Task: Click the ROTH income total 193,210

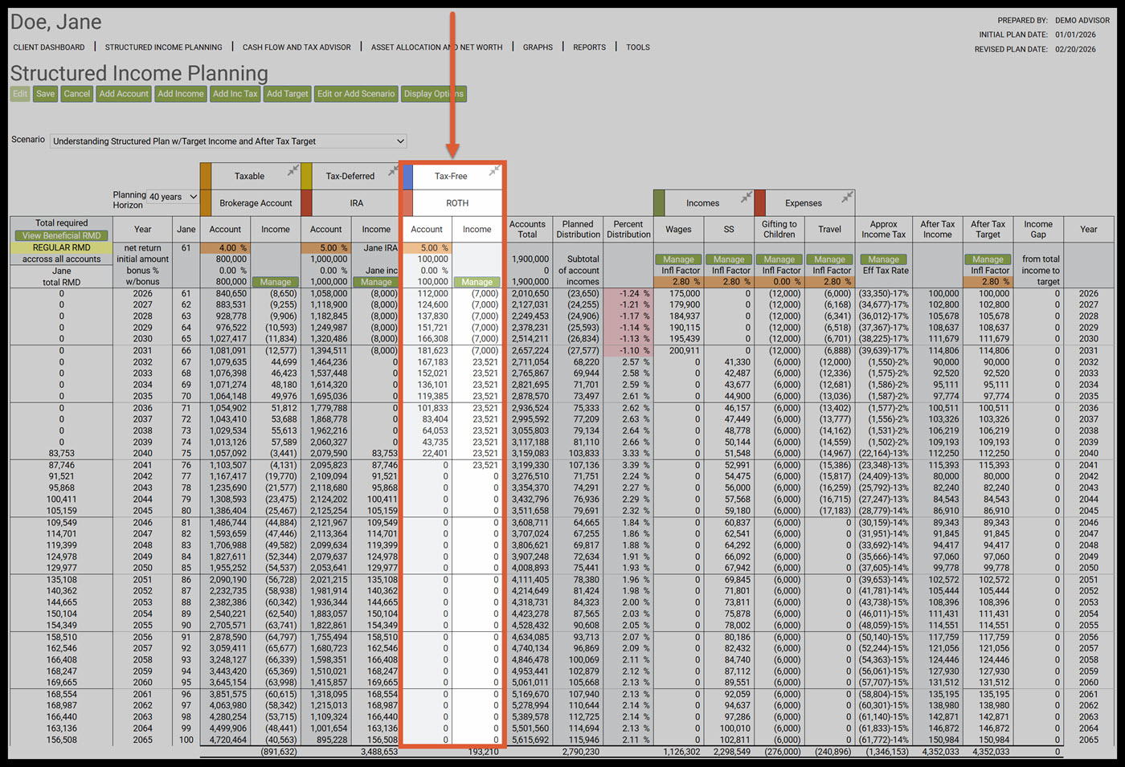Action: [483, 752]
